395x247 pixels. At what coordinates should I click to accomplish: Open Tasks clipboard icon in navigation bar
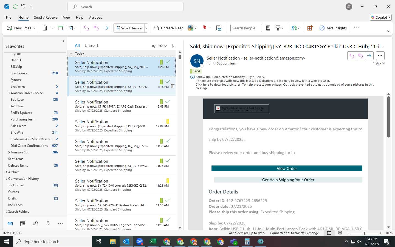click(48, 224)
